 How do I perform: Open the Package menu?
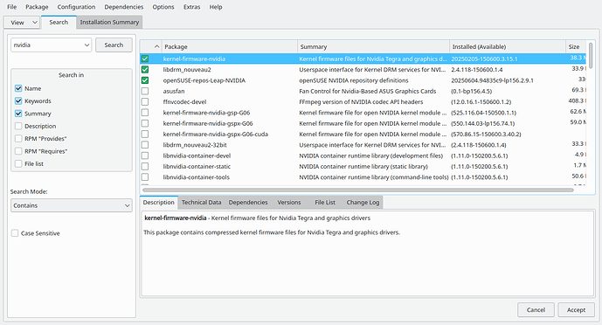click(37, 7)
